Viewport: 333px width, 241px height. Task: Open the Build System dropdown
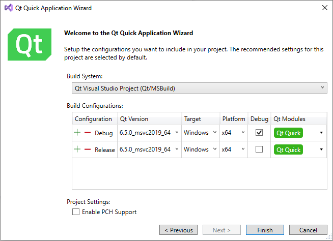200,88
